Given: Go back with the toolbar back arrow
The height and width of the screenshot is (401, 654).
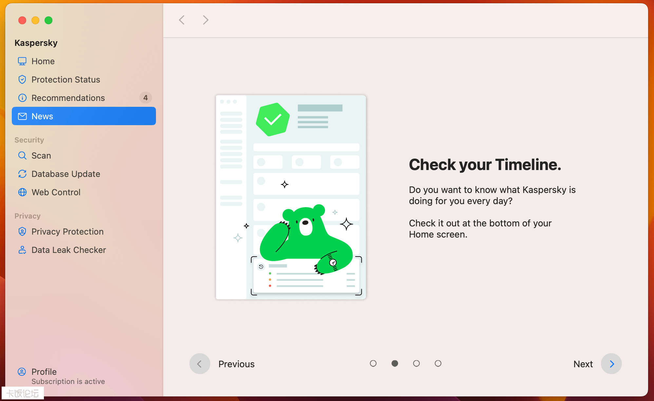Looking at the screenshot, I should tap(182, 20).
